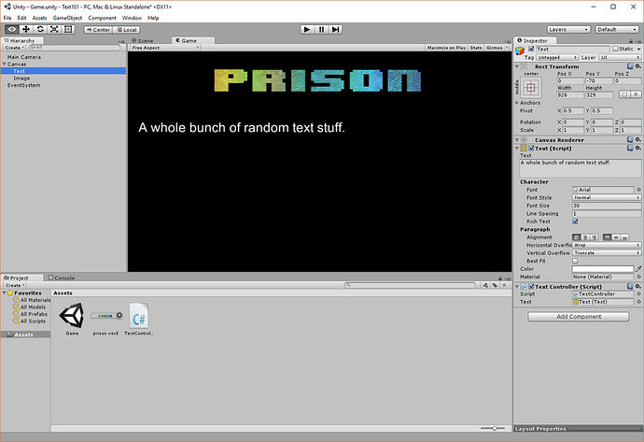The image size is (644, 442).
Task: Open the anchor presets center icon
Action: click(531, 87)
